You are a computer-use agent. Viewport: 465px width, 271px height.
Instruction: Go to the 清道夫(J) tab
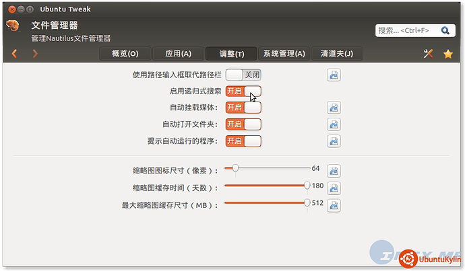click(337, 54)
